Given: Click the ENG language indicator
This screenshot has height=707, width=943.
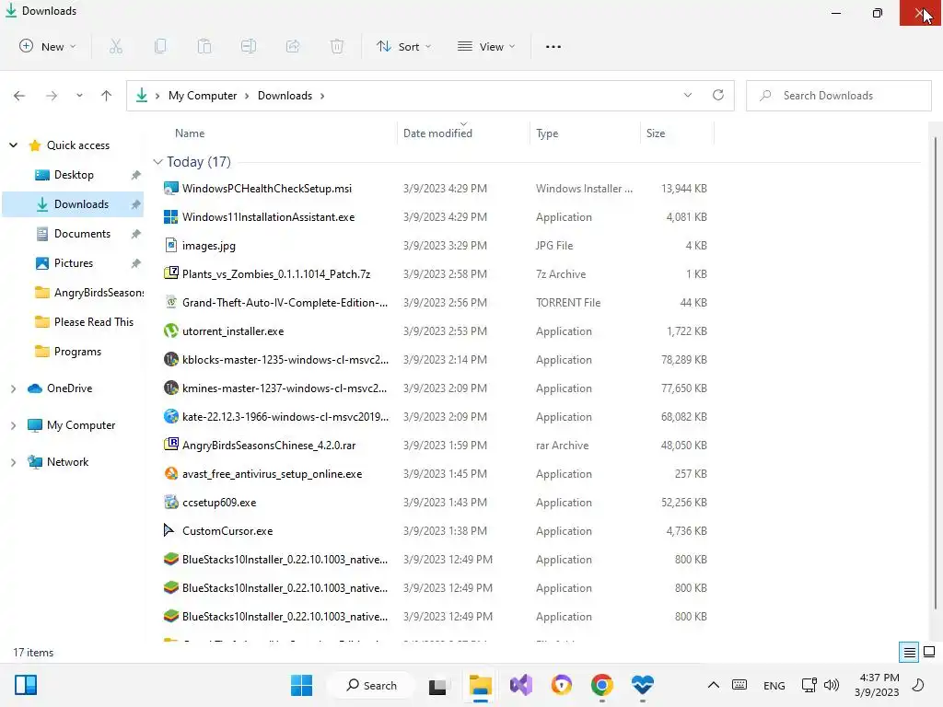Looking at the screenshot, I should [774, 685].
